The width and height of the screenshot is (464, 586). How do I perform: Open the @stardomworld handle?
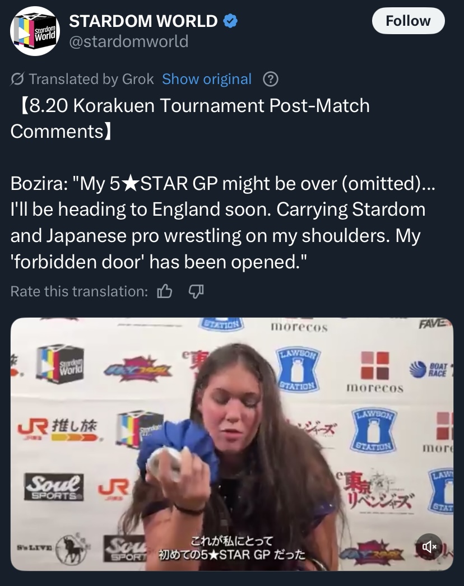129,41
